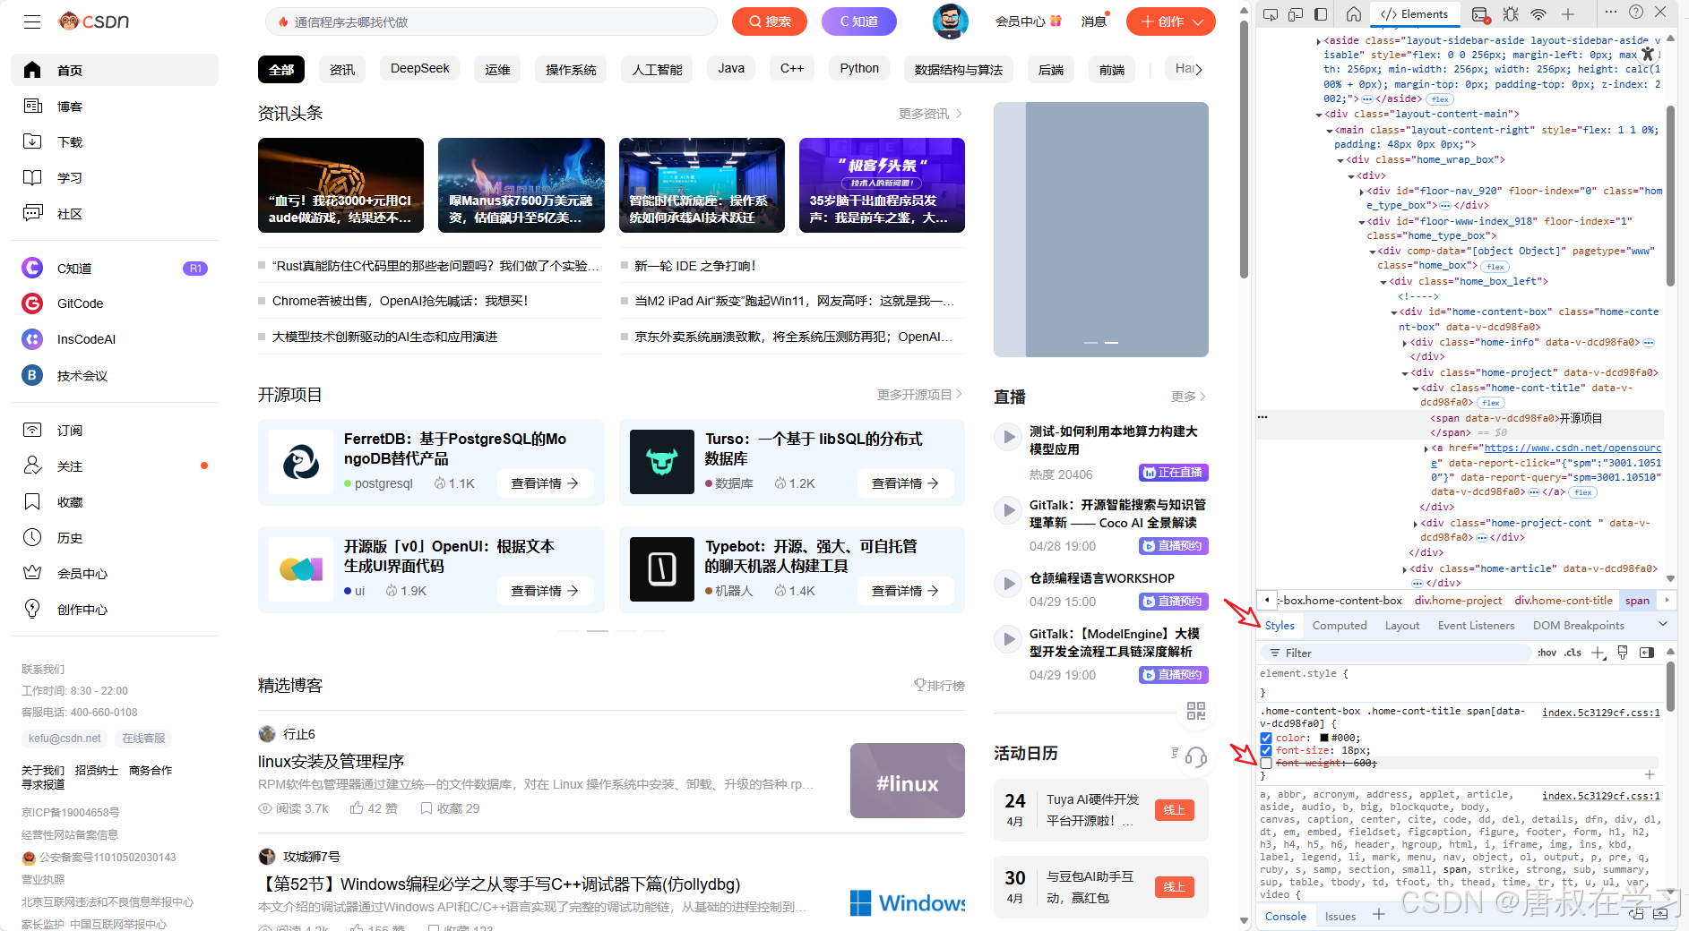View details of Typebot project
The image size is (1689, 931).
click(906, 591)
